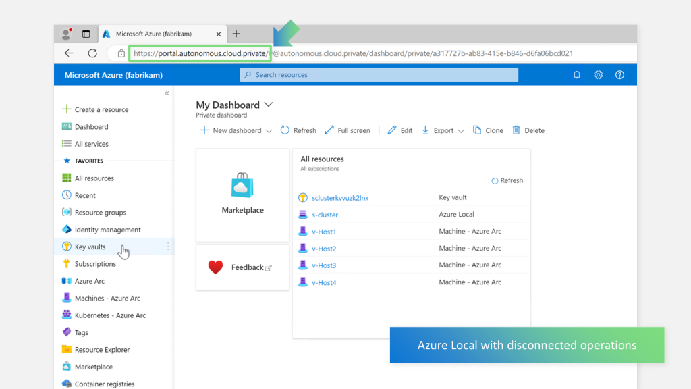Open the help question mark icon

(619, 75)
